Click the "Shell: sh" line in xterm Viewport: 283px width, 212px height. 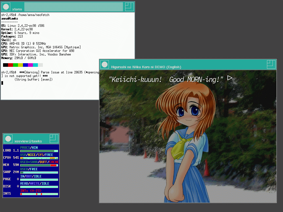9,40
